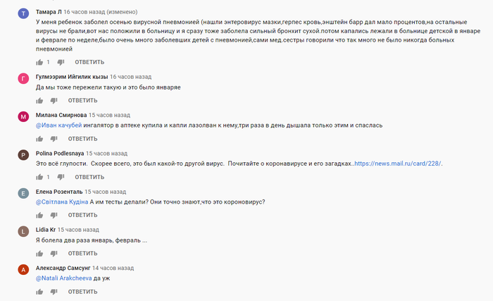The image size is (493, 301).
Task: Open Милана Смирнова's channel name
Action: click(x=61, y=115)
